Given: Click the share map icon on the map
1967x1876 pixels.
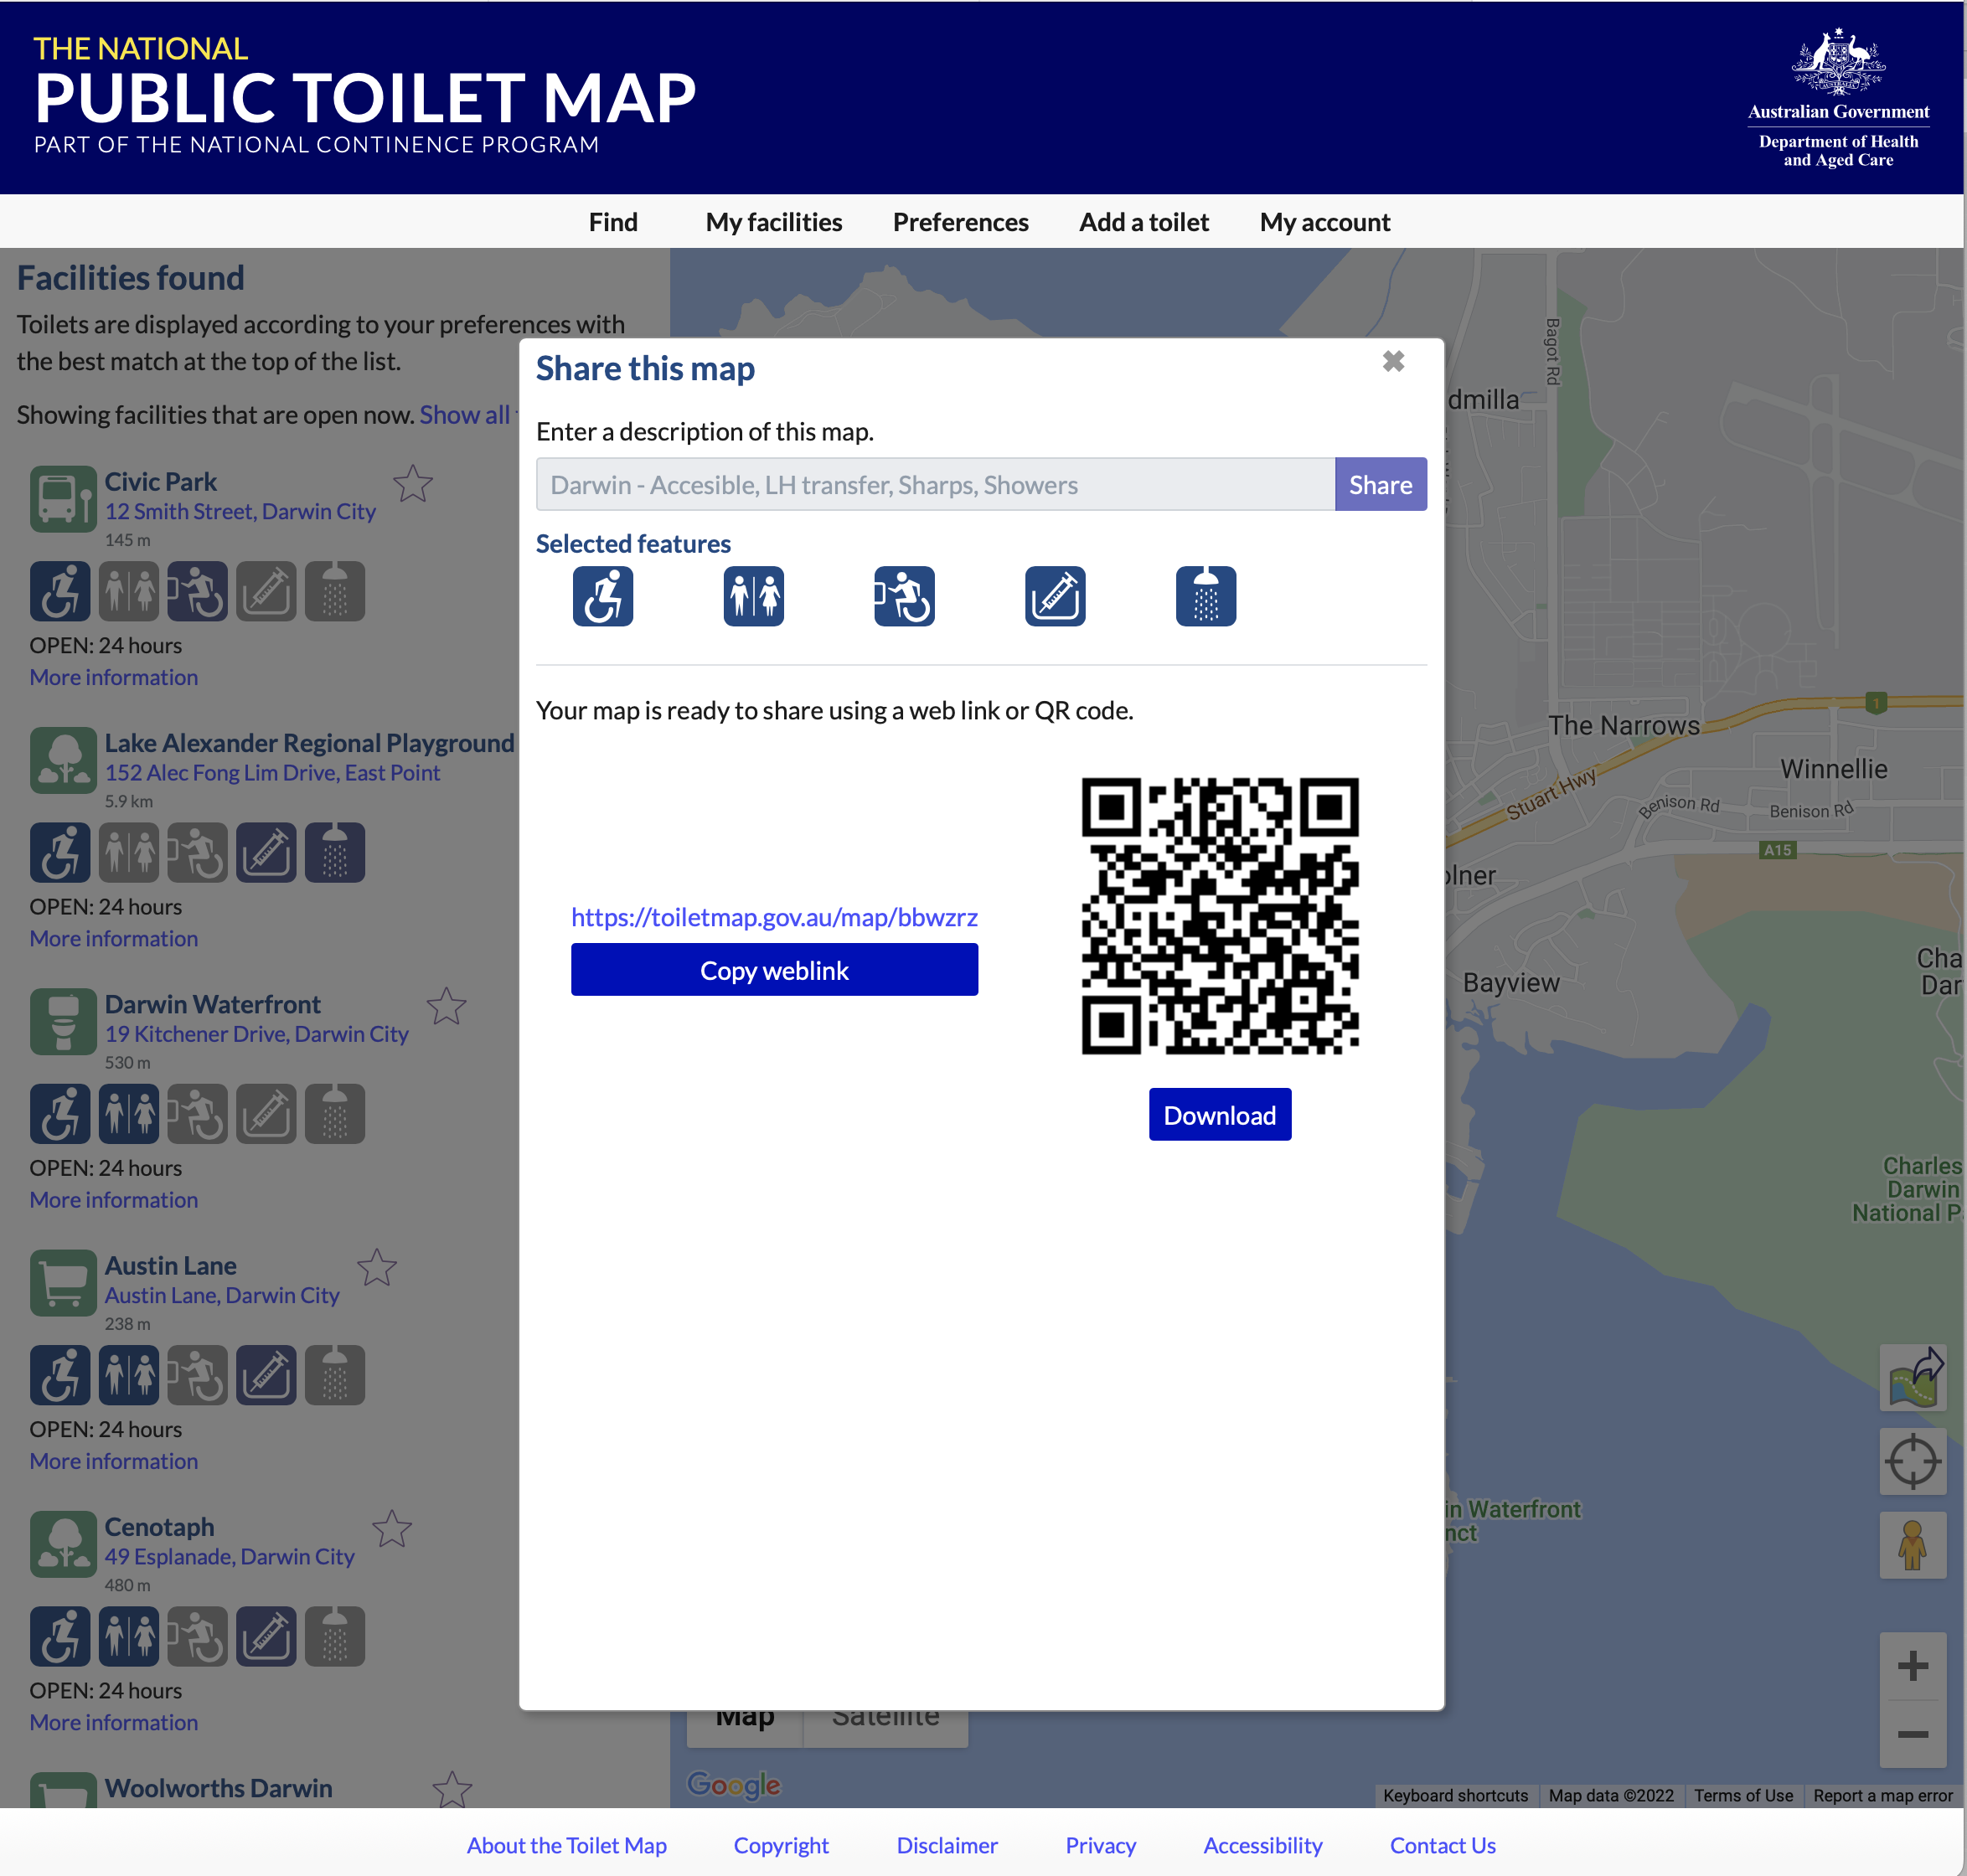Looking at the screenshot, I should pyautogui.click(x=1912, y=1378).
